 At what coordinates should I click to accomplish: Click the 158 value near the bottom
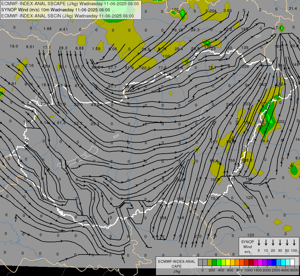pyautogui.click(x=163, y=218)
